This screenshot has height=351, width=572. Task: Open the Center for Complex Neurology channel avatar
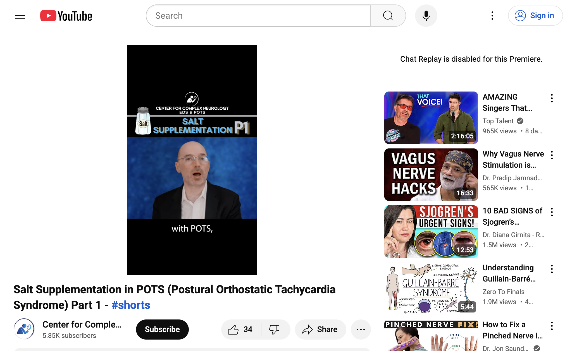tap(24, 329)
